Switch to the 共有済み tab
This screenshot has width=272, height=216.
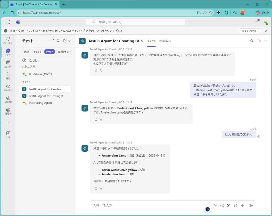pyautogui.click(x=165, y=41)
